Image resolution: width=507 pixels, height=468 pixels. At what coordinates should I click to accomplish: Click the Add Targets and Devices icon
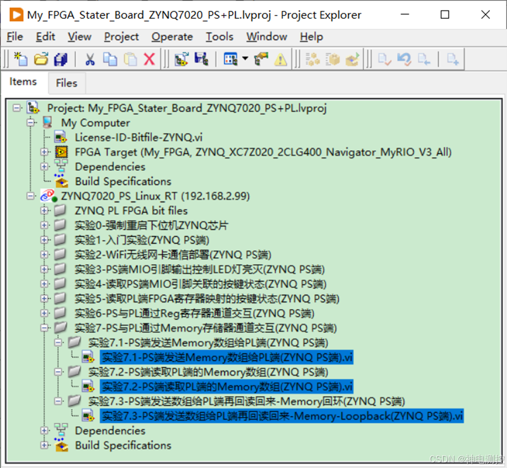click(x=182, y=59)
